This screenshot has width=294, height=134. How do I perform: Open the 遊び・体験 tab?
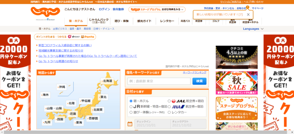122,21
